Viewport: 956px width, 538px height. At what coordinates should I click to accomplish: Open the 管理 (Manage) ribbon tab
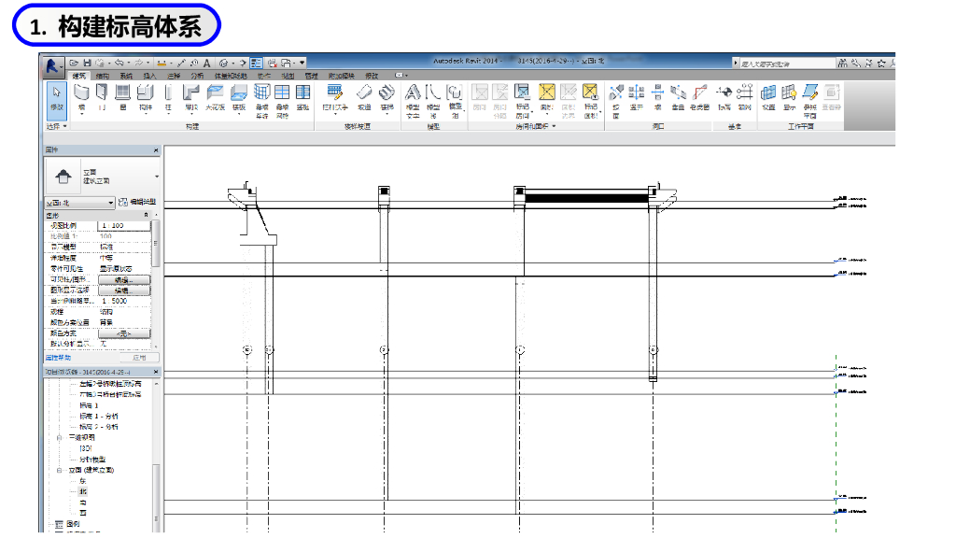click(x=312, y=77)
